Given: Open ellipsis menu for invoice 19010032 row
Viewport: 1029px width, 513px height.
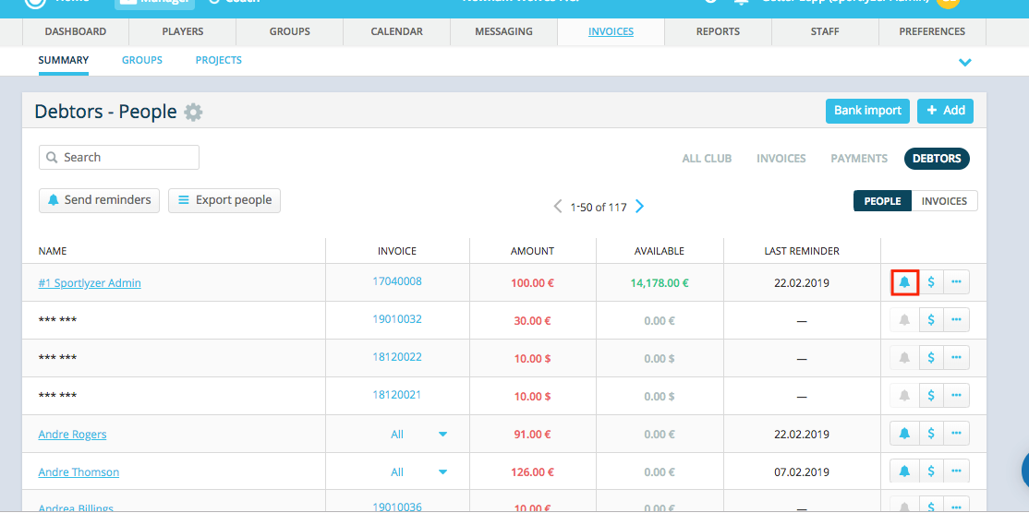Looking at the screenshot, I should [956, 320].
